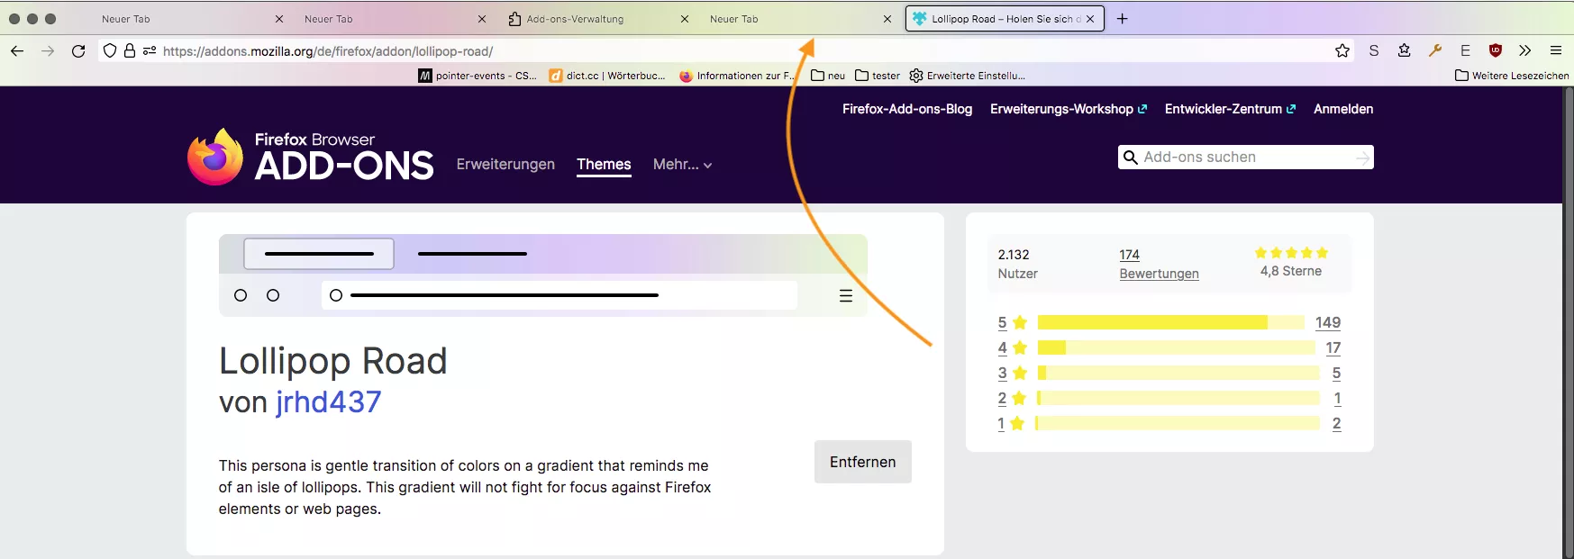The image size is (1574, 559).
Task: Open the uBlock Origin shield extension
Action: [1496, 50]
